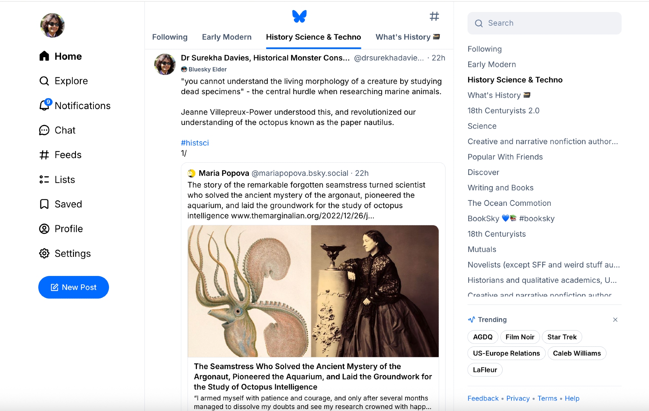Open Star Trek trending topic
The height and width of the screenshot is (411, 649).
[x=562, y=337]
